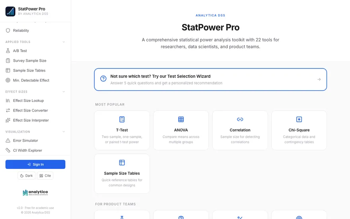
Task: Click the T-Test calculator icon
Action: 122,119
